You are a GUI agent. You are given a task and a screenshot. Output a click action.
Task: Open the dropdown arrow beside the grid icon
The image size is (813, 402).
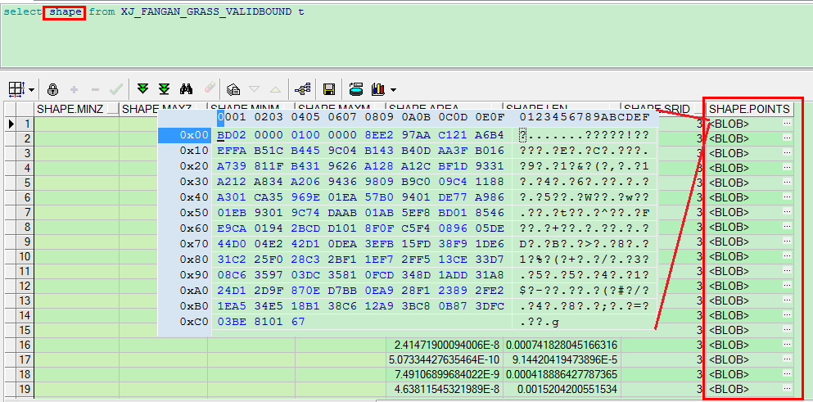point(31,90)
